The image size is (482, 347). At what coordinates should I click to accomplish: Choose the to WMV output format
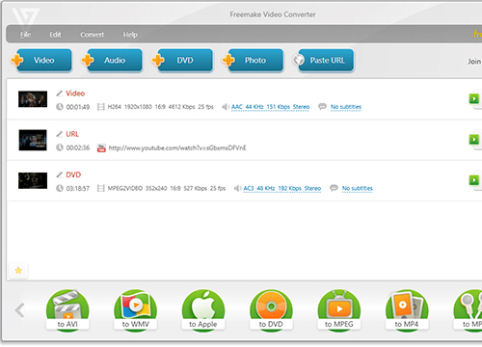click(136, 310)
